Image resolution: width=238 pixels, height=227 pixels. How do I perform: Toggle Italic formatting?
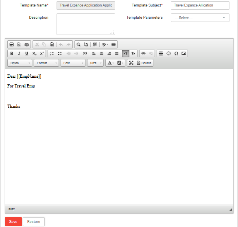click(19, 53)
